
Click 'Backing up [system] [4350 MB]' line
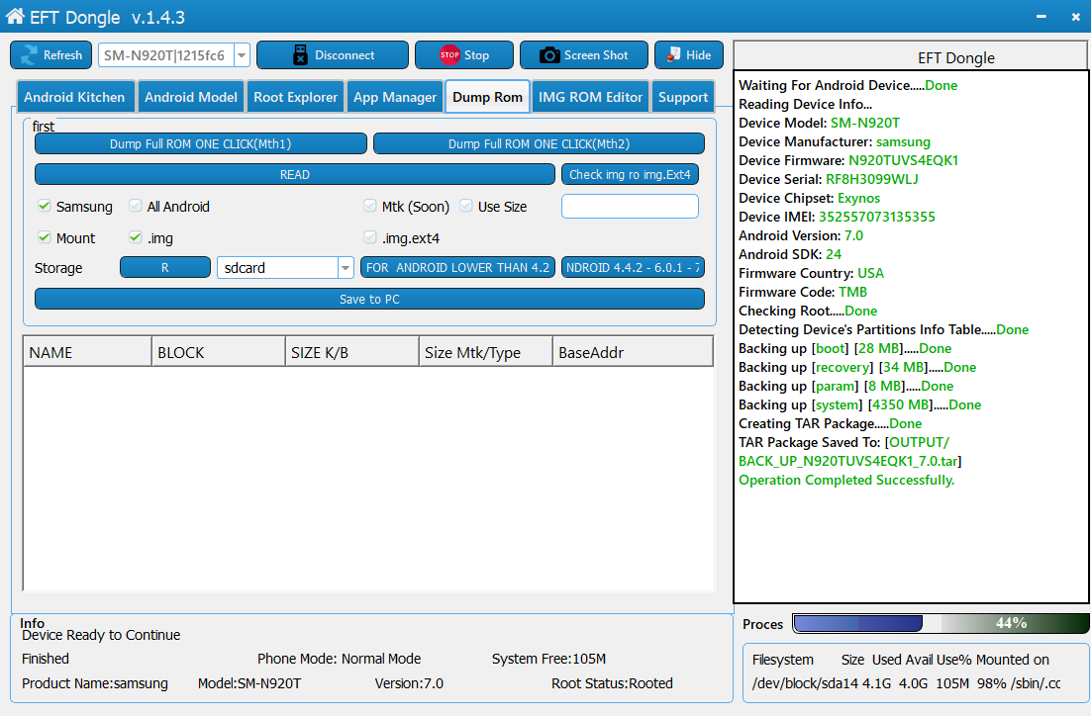click(859, 404)
